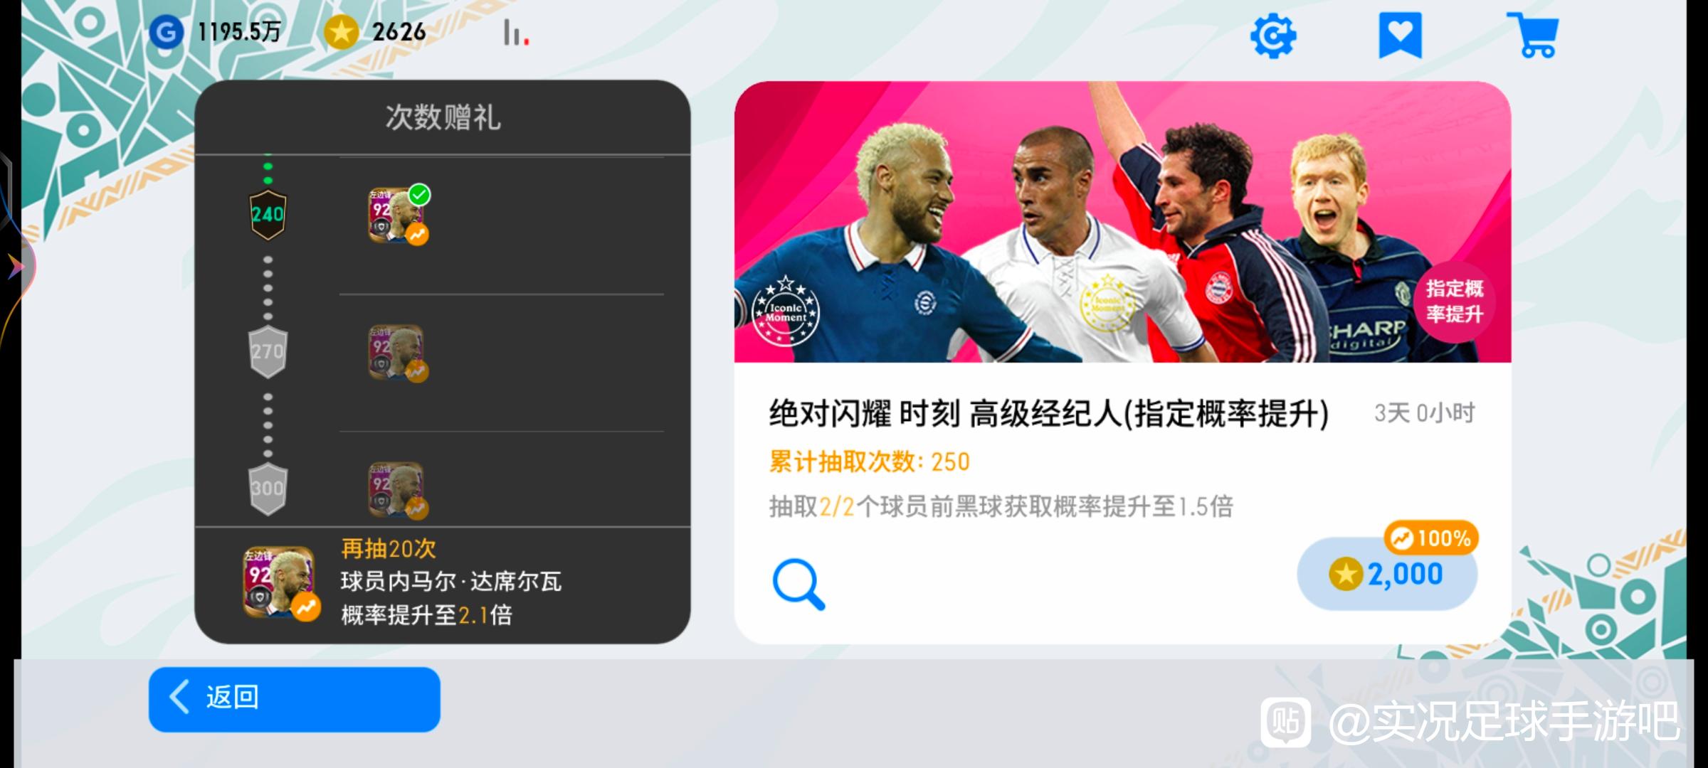Screen dimensions: 1708x768
Task: Select the 270 draw milestone badge
Action: (268, 351)
